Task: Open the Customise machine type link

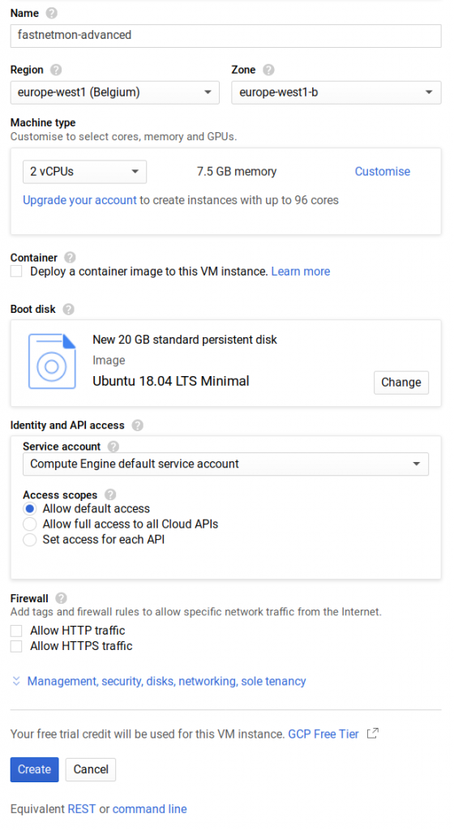Action: tap(383, 172)
